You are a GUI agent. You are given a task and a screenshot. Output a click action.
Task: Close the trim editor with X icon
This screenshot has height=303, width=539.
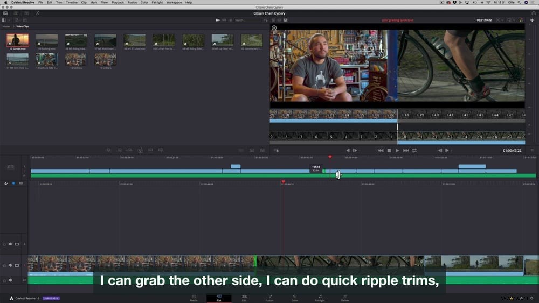click(274, 28)
